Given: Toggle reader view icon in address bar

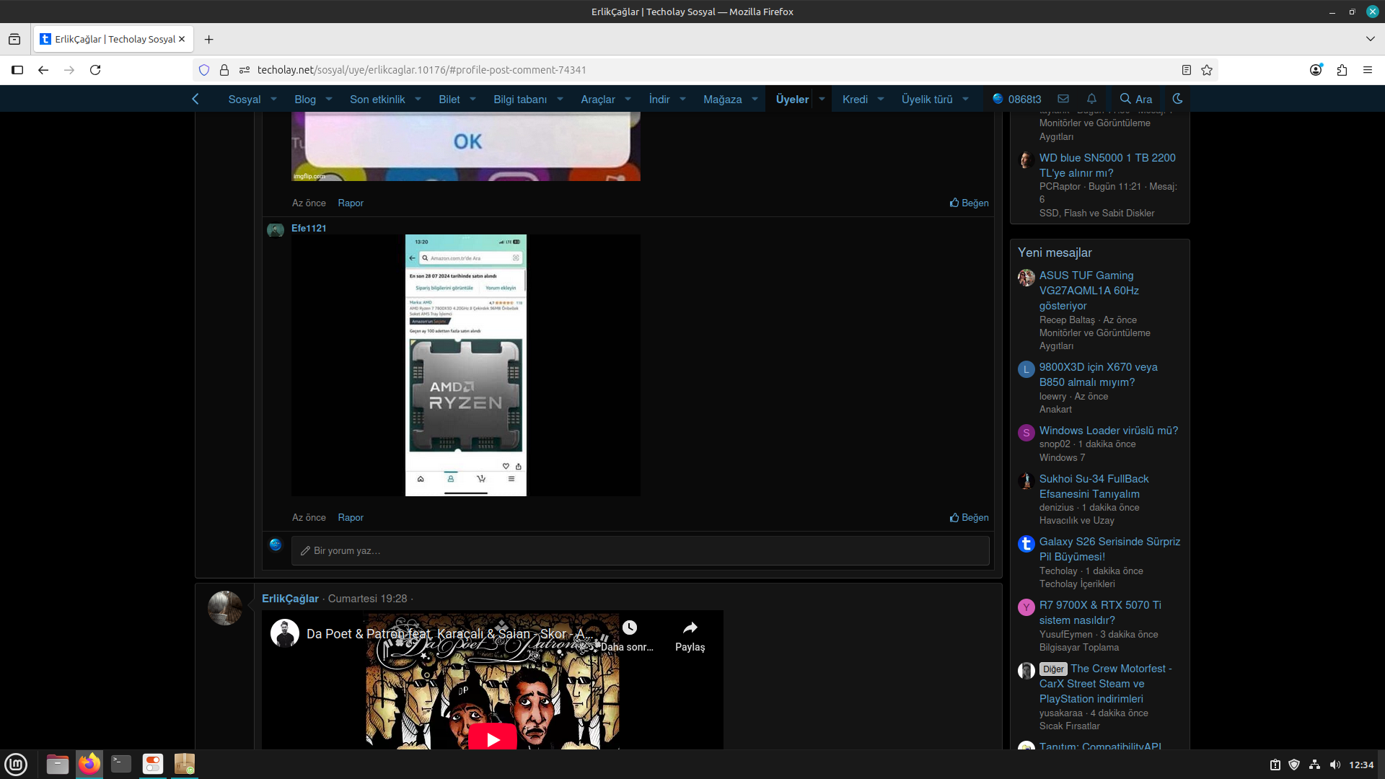Looking at the screenshot, I should point(1187,70).
